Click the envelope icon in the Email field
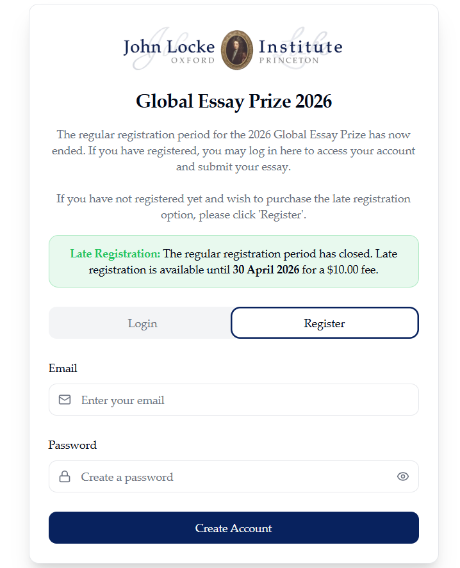The image size is (460, 568). coord(65,400)
